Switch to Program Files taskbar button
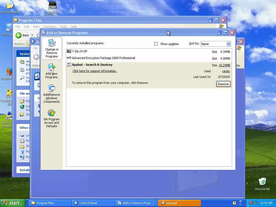The height and width of the screenshot is (207, 276). [50, 203]
